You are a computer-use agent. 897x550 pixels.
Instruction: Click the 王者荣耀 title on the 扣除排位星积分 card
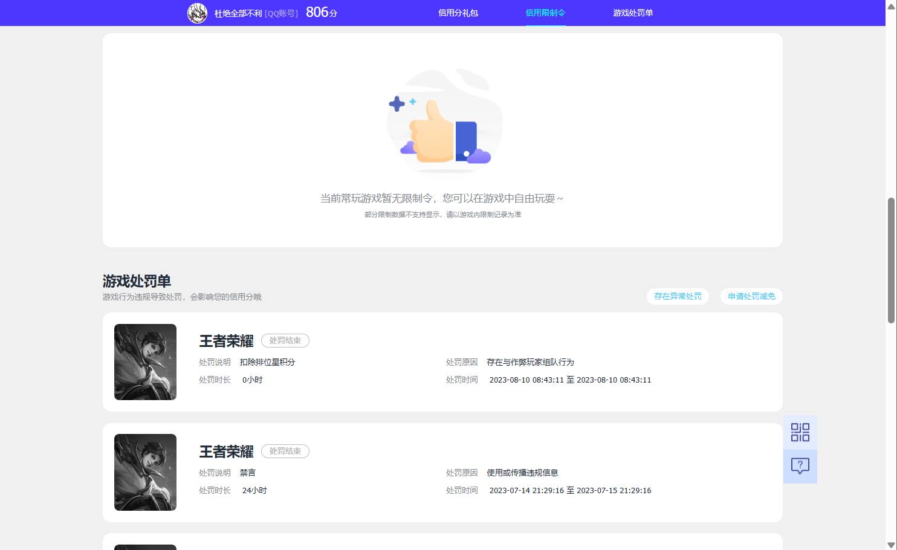226,341
